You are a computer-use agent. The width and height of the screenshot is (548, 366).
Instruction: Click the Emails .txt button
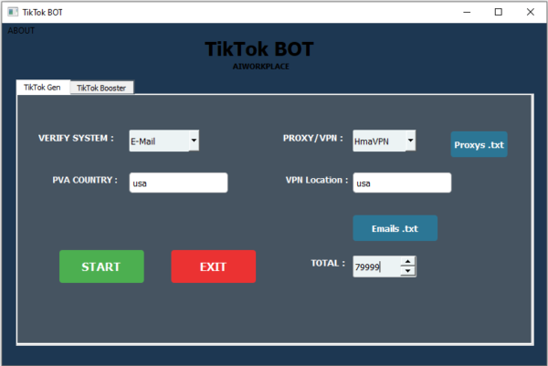click(395, 228)
